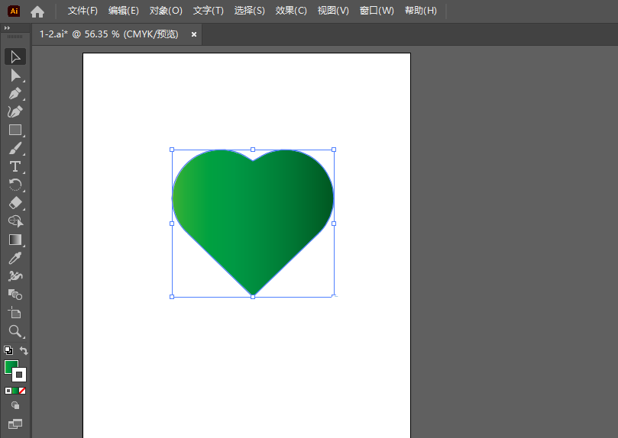The image size is (618, 438).
Task: Go to the Home screen
Action: tap(37, 11)
